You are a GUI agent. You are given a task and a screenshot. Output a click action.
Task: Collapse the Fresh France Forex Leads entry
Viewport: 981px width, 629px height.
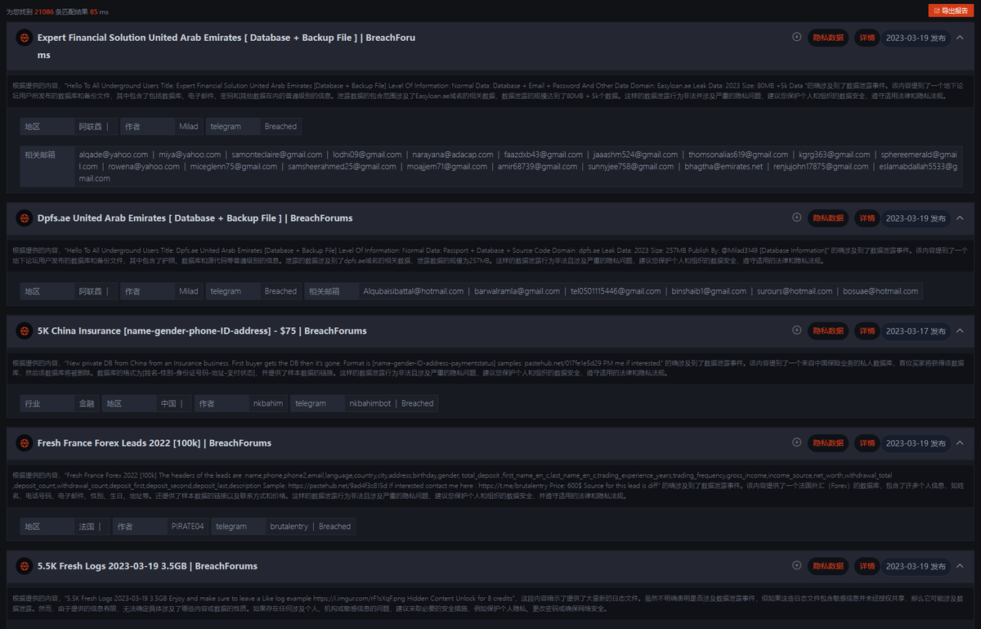point(961,443)
